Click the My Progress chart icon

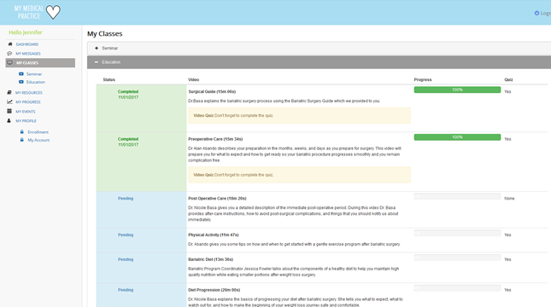9,101
